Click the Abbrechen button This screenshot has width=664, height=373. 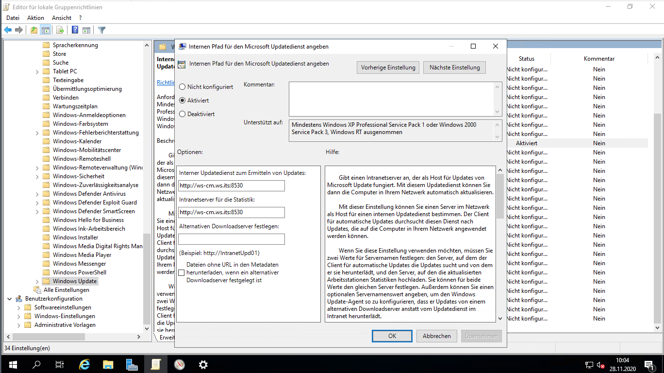point(436,336)
